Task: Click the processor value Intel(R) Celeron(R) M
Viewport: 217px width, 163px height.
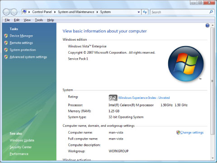Action: coord(131,105)
